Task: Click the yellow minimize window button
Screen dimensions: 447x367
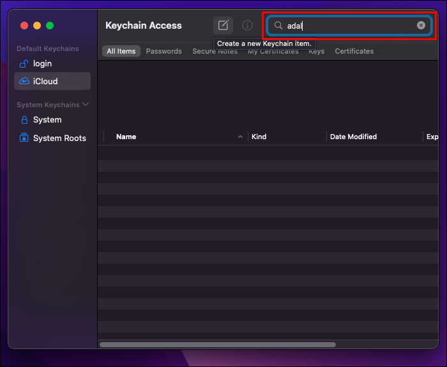Action: (37, 26)
